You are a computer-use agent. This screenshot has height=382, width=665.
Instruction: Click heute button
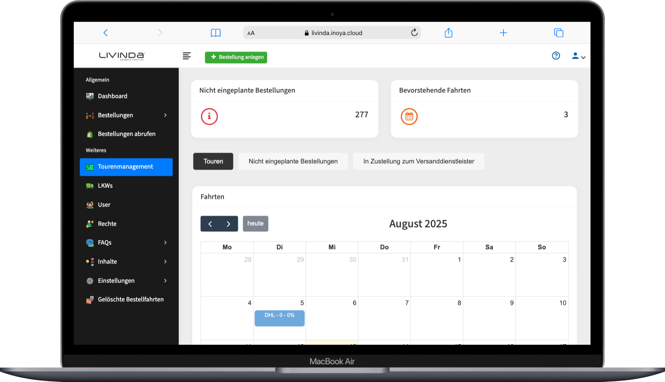tap(255, 223)
